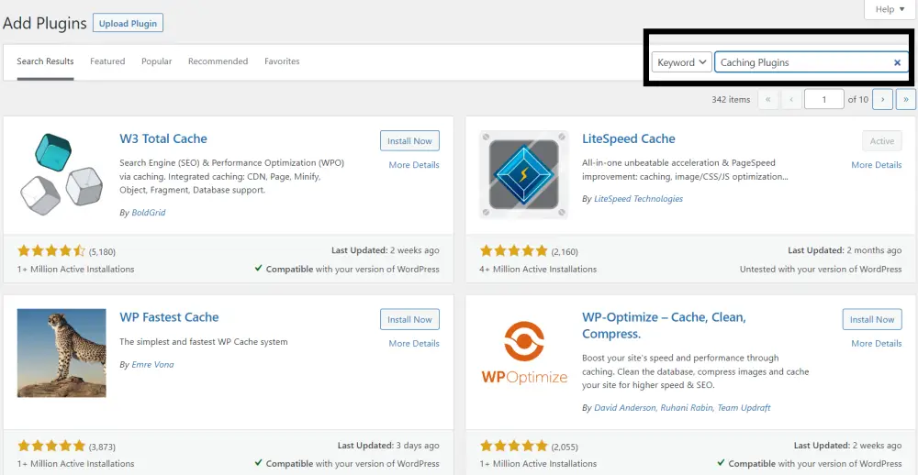Click 'Last Updated: 2 months ago' text

[x=845, y=250]
